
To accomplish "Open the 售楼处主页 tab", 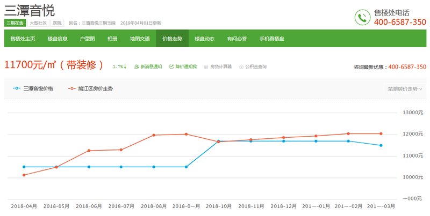I will [23, 39].
